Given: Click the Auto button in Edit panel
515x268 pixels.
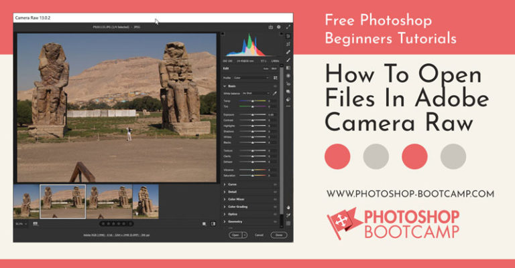Looking at the screenshot, I should pyautogui.click(x=266, y=69).
